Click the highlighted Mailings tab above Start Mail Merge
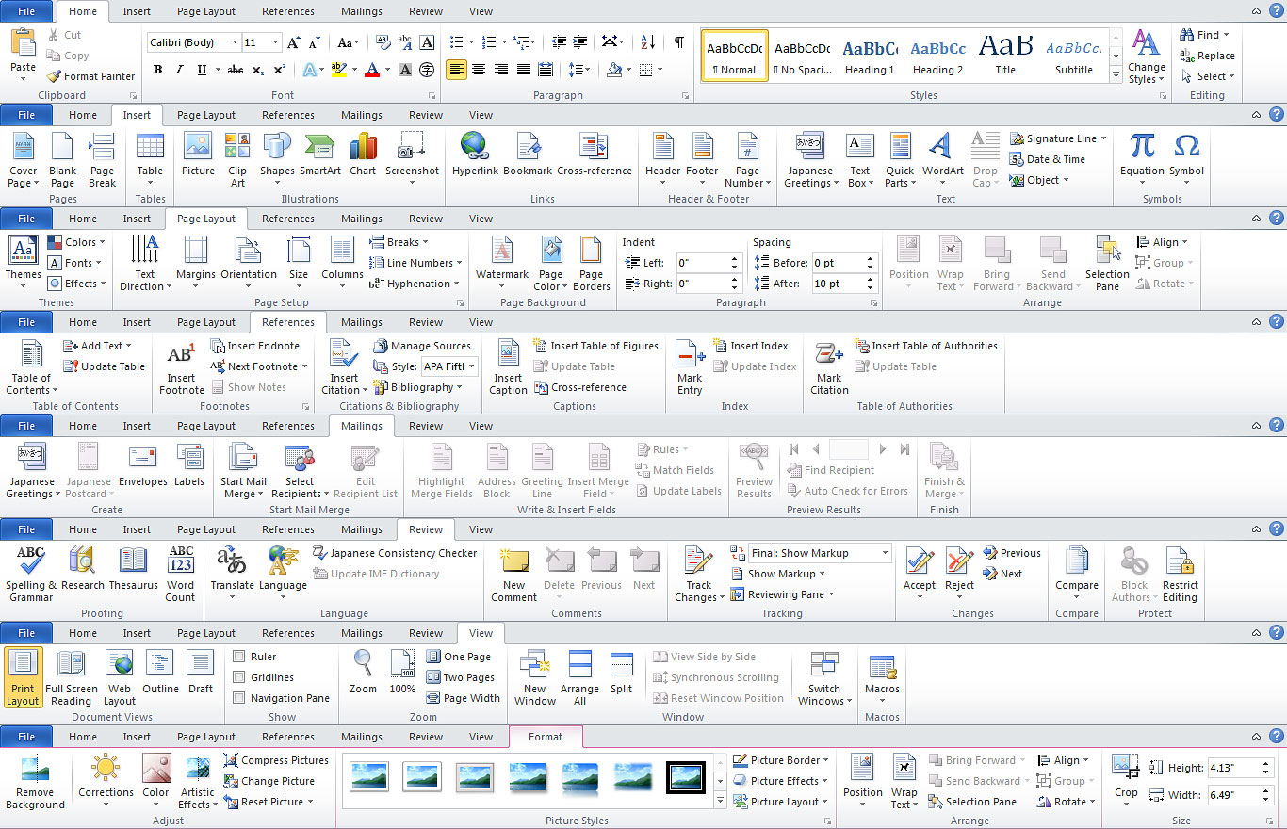 coord(362,426)
